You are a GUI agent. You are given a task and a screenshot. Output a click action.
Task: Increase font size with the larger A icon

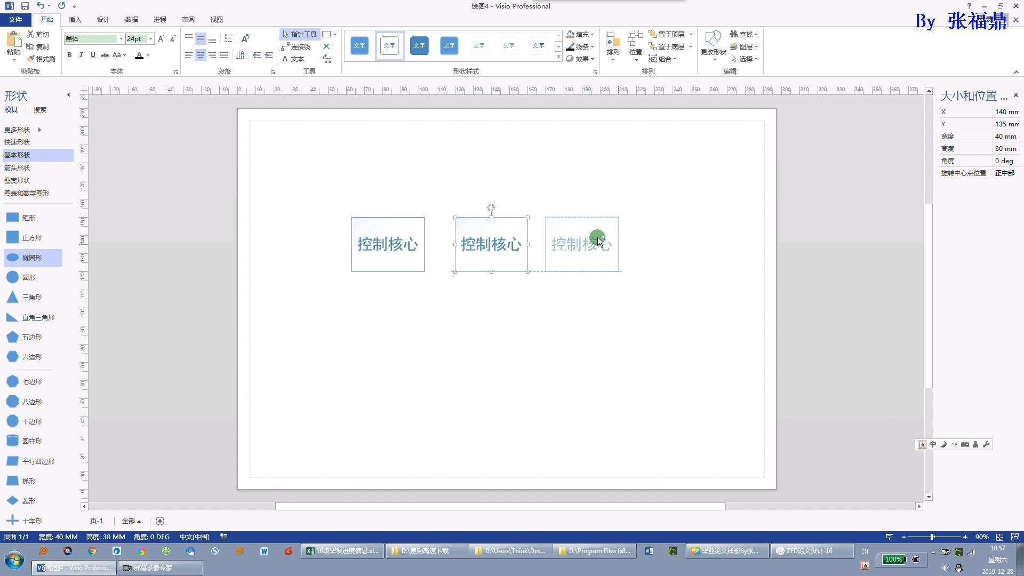[161, 38]
